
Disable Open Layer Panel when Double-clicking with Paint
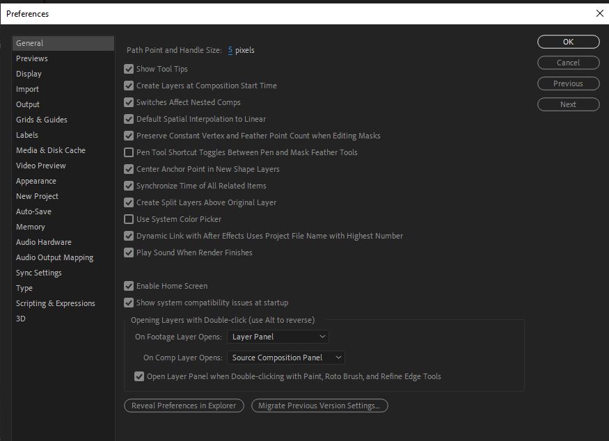(139, 376)
